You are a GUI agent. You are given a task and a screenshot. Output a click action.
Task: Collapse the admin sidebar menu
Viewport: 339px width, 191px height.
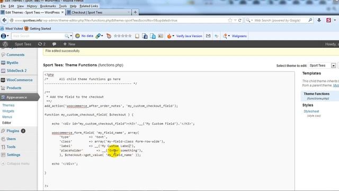point(15,163)
